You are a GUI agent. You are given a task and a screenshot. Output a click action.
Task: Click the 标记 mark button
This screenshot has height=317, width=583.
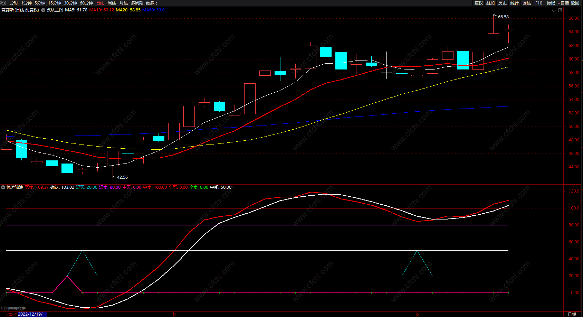551,3
